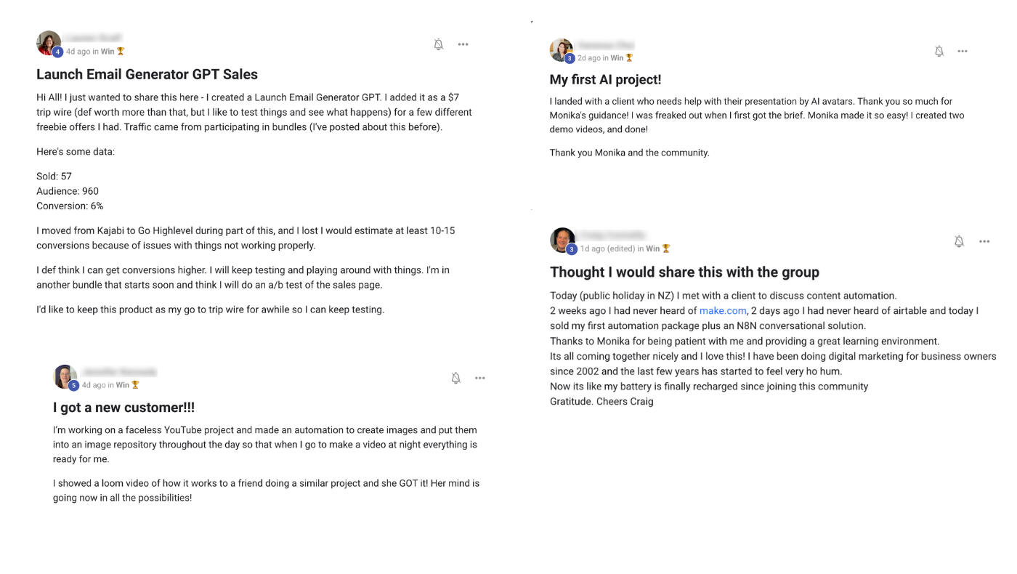The height and width of the screenshot is (574, 1017).
Task: Open three-dot menu on Thought I would share post
Action: pos(984,241)
